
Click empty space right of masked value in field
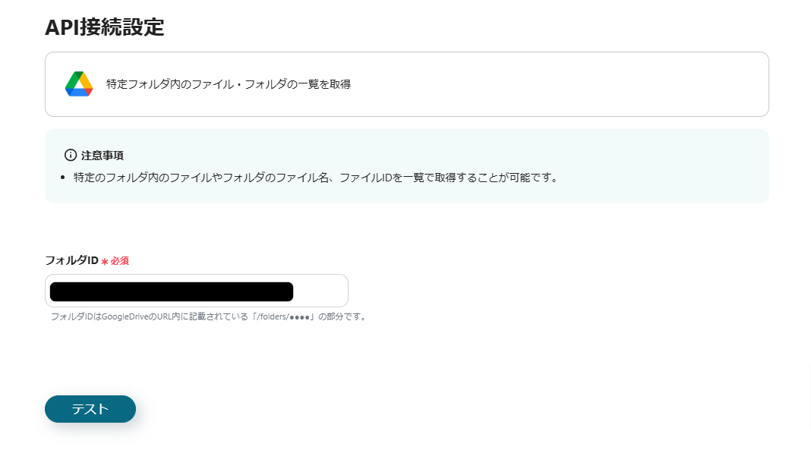click(x=320, y=291)
